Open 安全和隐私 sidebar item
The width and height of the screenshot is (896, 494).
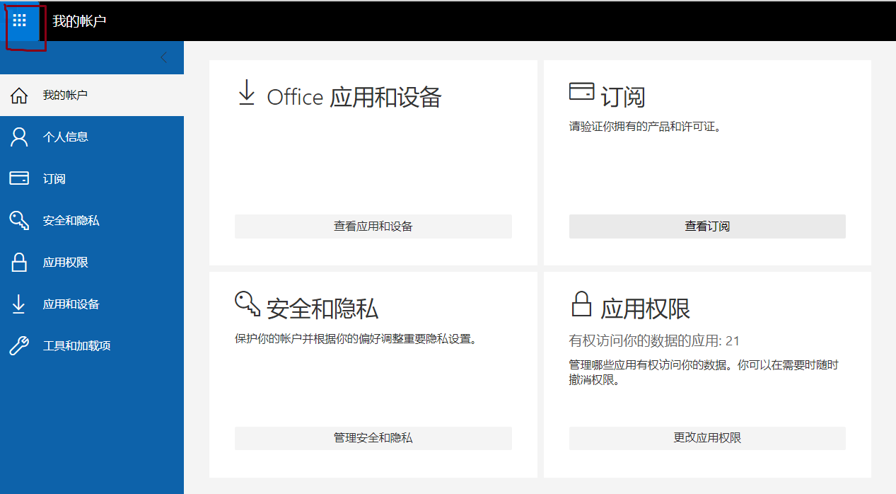point(92,220)
